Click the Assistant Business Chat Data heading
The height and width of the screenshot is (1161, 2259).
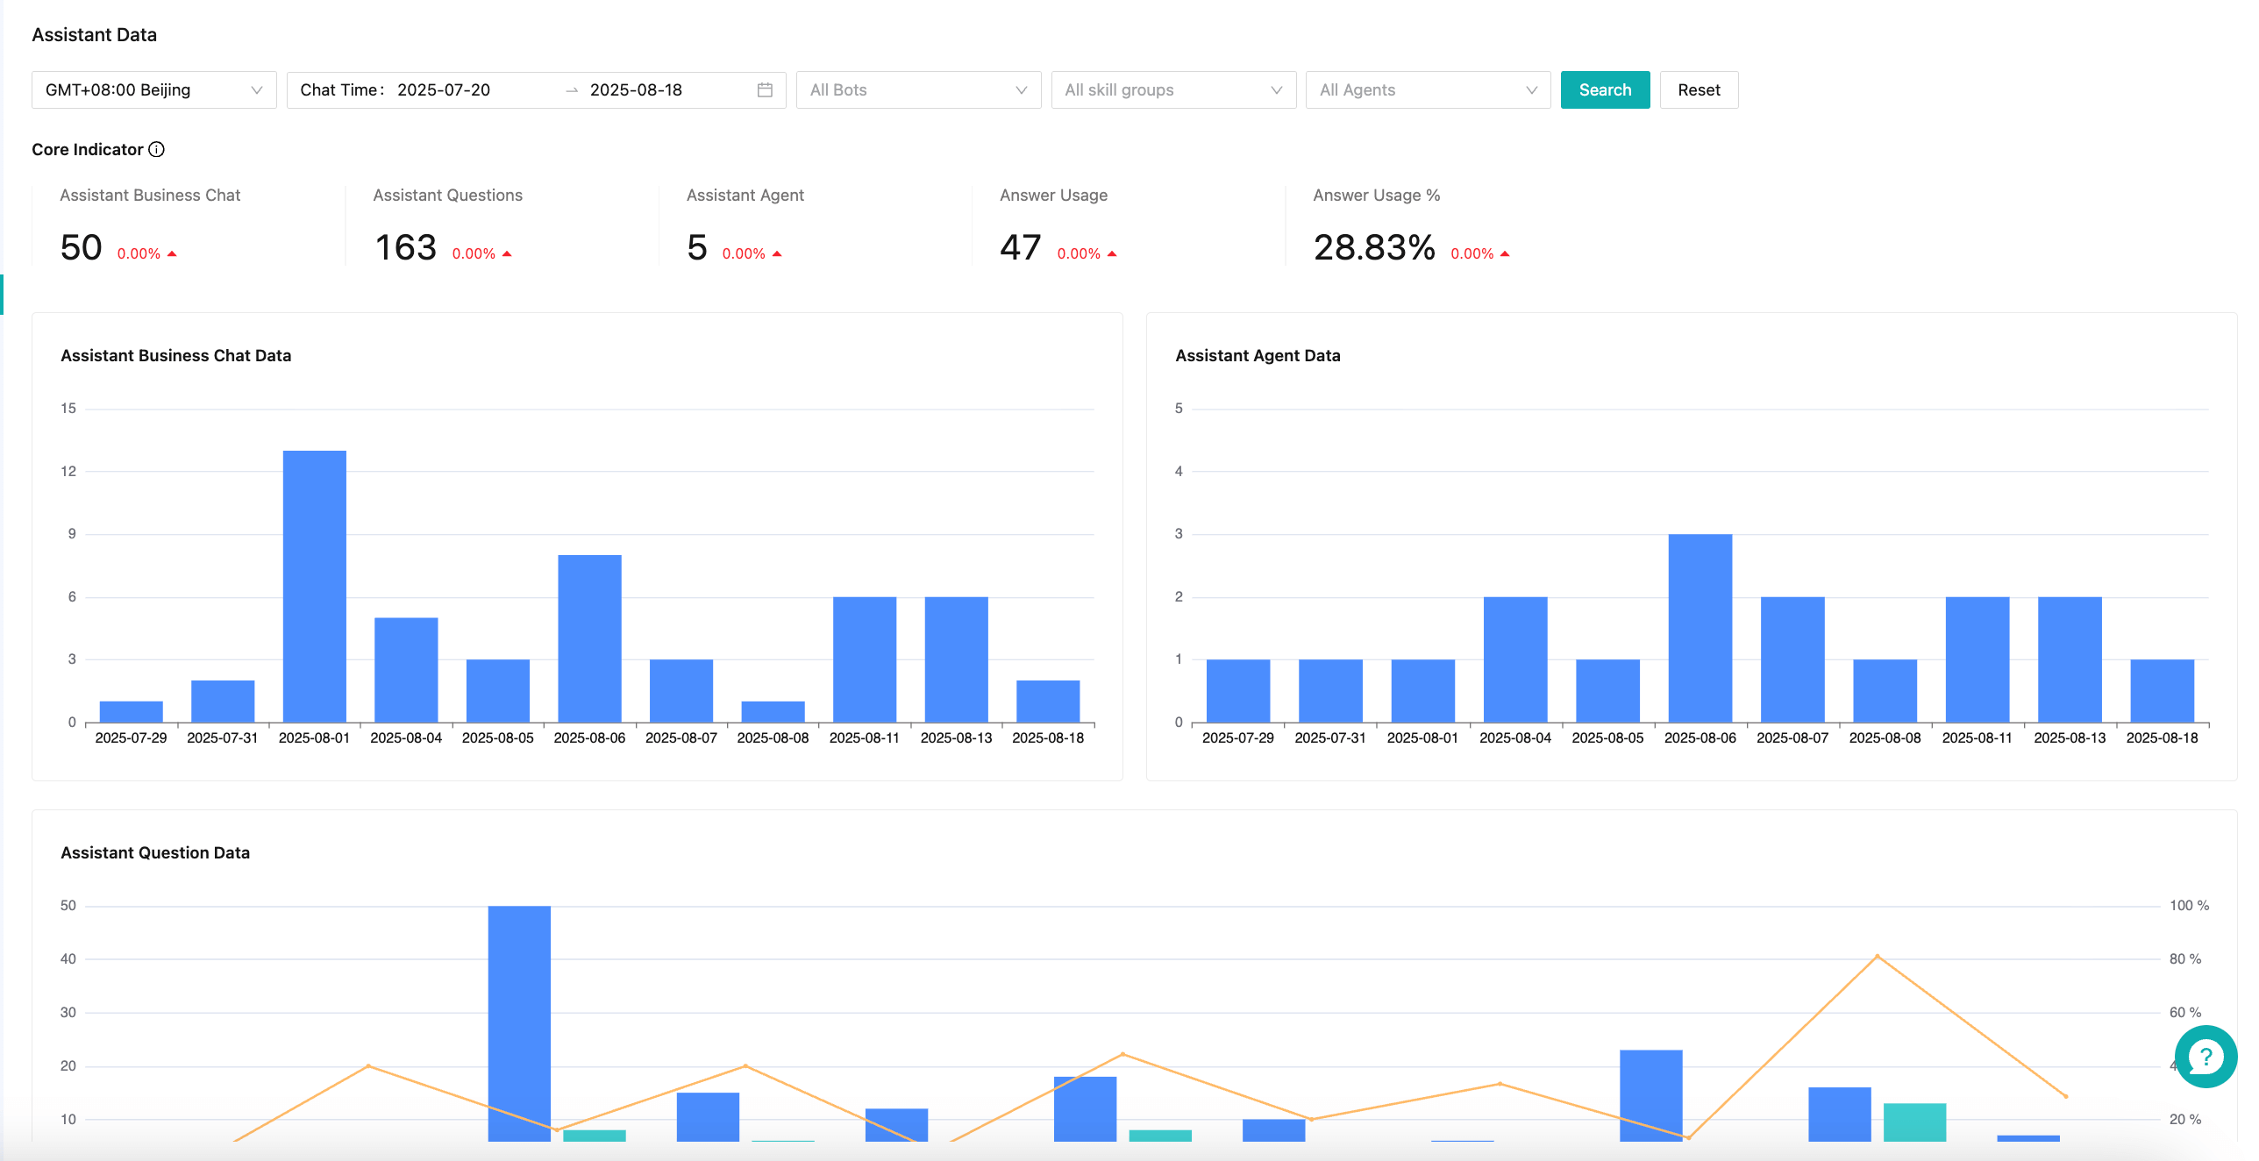pyautogui.click(x=175, y=356)
